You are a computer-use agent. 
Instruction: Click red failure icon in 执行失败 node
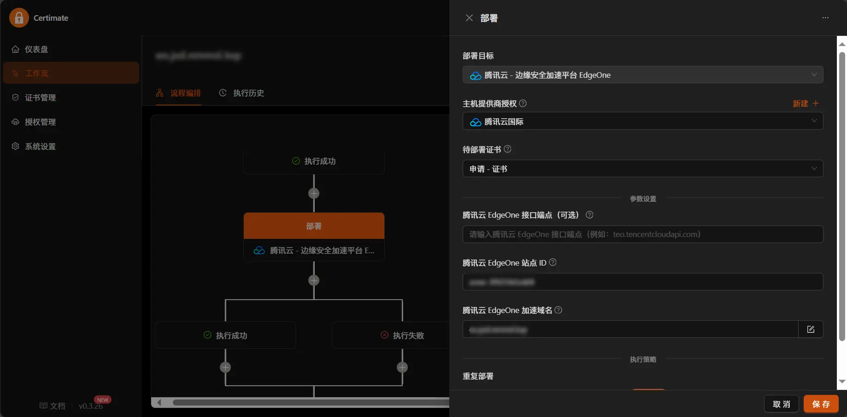pos(384,335)
